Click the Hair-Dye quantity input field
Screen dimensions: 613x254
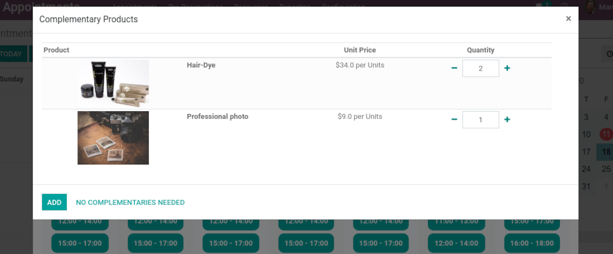click(x=481, y=68)
